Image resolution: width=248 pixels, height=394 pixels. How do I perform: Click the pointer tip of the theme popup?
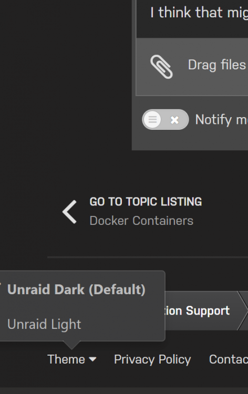point(71,346)
